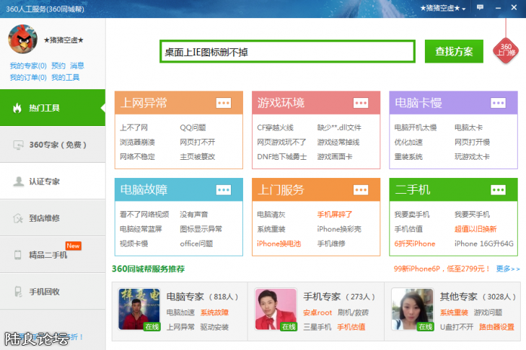Select 上不了网 under 上网异常
The width and height of the screenshot is (526, 350).
134,127
